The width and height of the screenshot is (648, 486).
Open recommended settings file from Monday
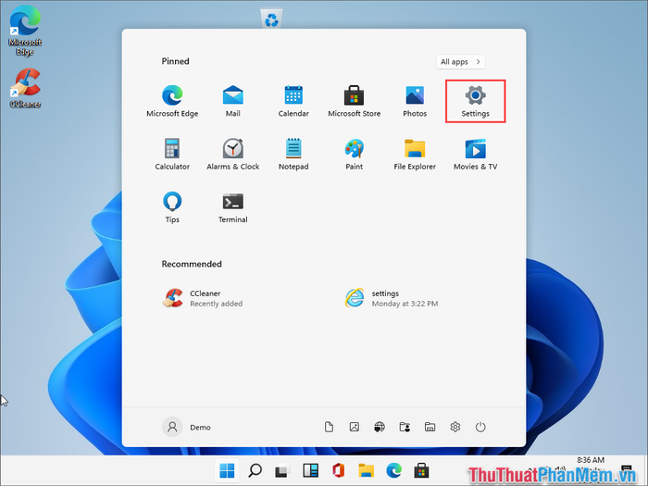(x=392, y=298)
